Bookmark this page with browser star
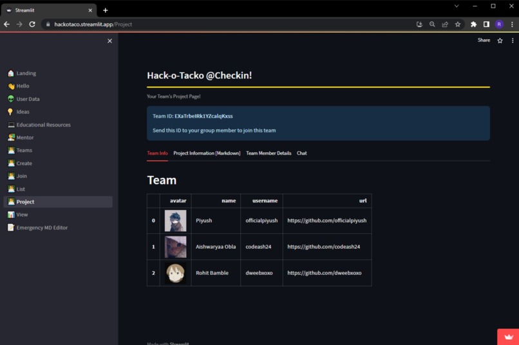This screenshot has height=345, width=519. click(x=458, y=24)
